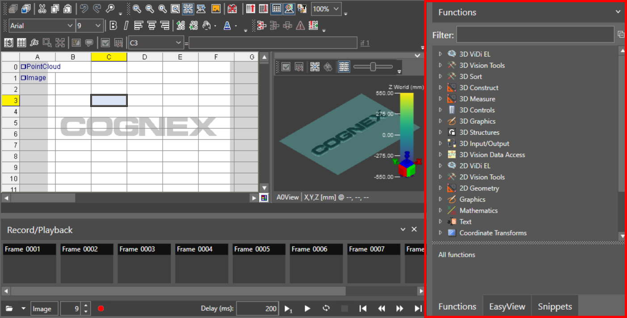This screenshot has height=318, width=627.
Task: Click the fx insert function icon
Action: point(34,43)
